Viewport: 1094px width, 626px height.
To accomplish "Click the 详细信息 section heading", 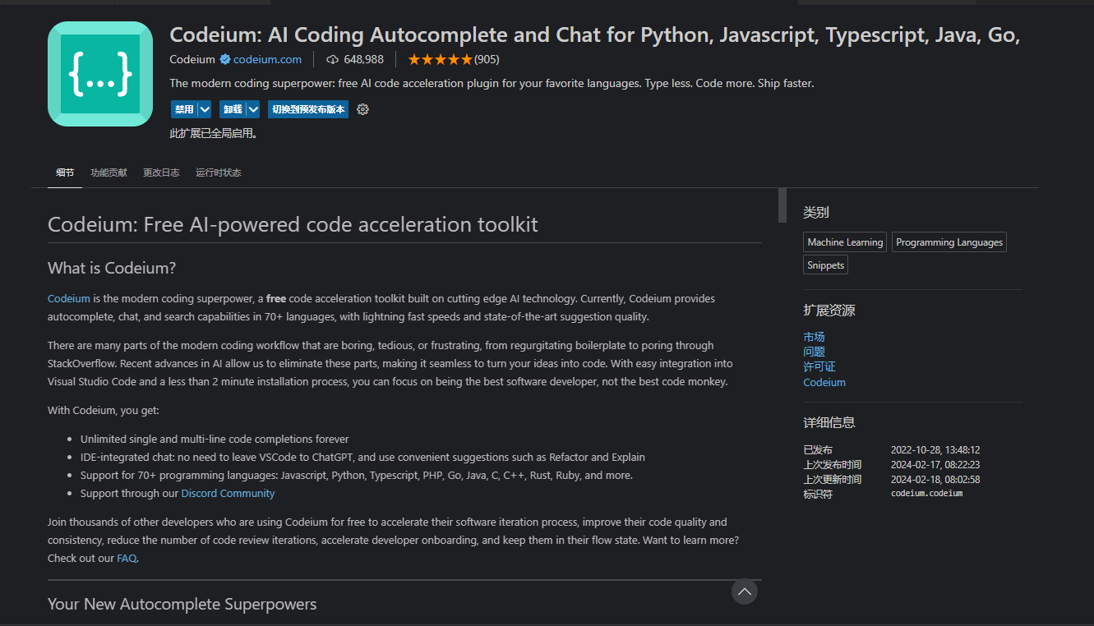I will tap(829, 422).
